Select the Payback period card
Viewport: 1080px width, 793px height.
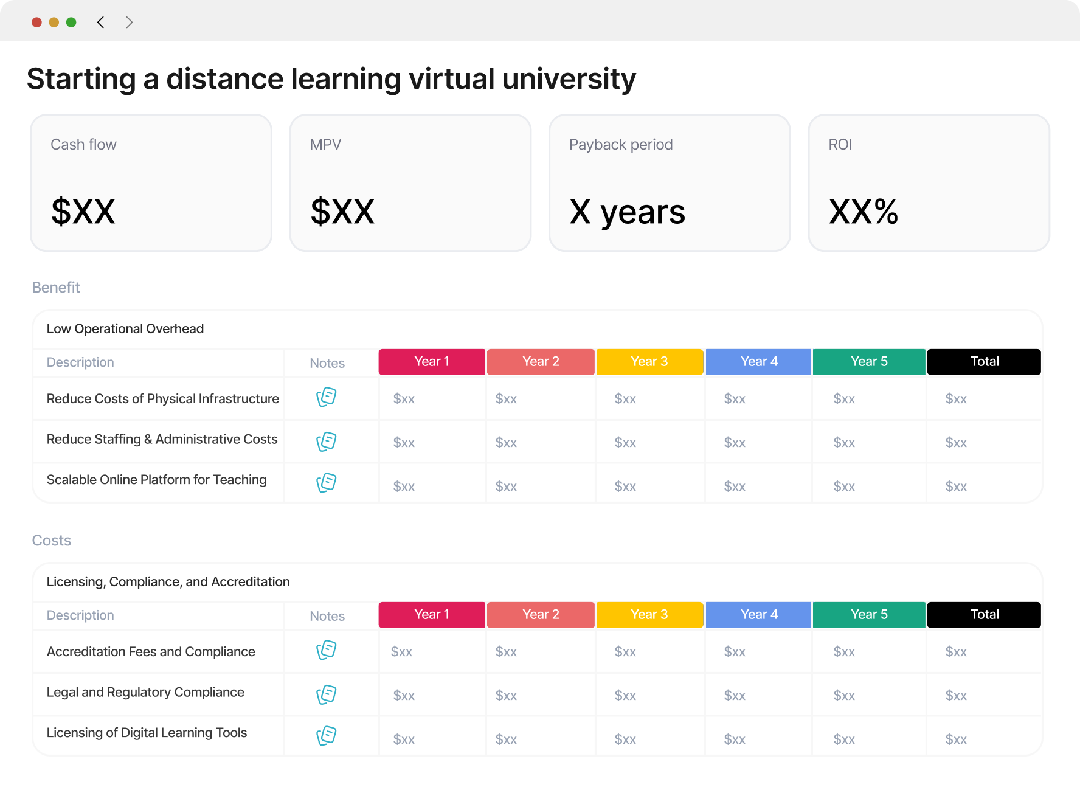[670, 182]
